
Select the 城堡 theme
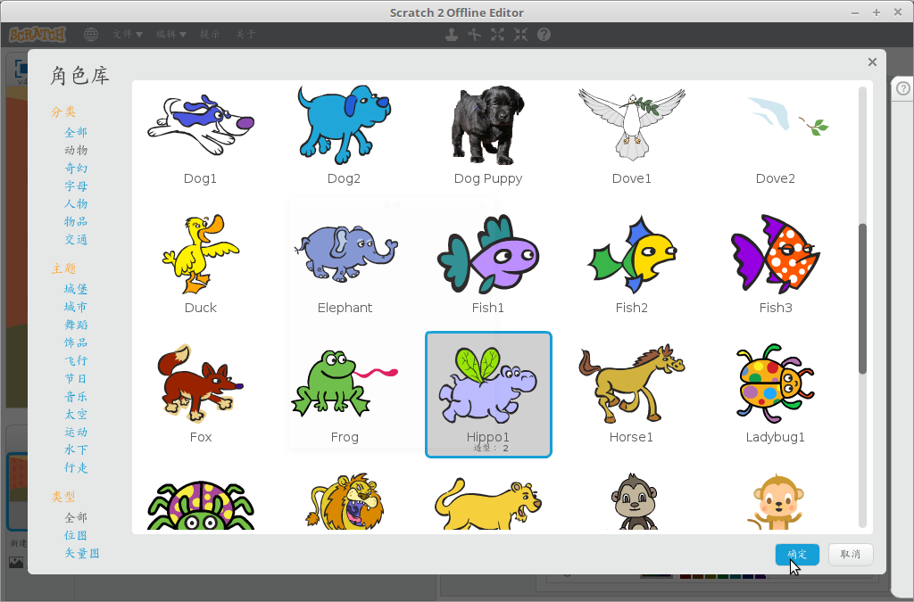76,289
